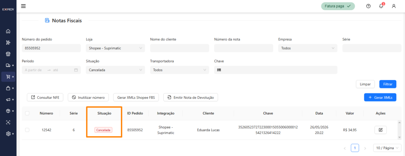Open the shopping bag icon in sidebar
The height and width of the screenshot is (156, 405).
[x=8, y=88]
